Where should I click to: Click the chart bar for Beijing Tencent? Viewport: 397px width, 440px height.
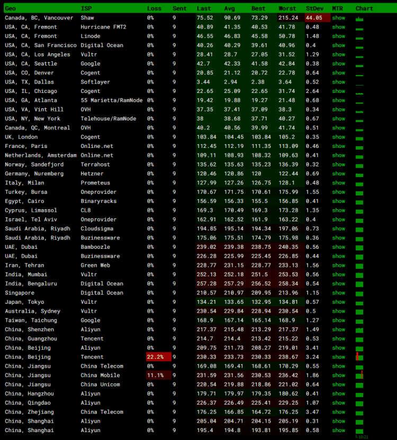click(359, 357)
